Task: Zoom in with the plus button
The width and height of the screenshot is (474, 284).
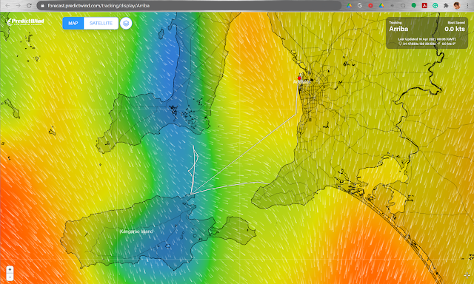Action: (10, 269)
